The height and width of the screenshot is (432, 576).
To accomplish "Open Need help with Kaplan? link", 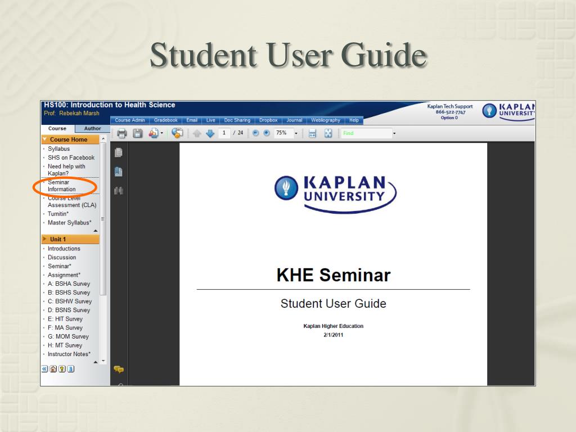I will (66, 170).
